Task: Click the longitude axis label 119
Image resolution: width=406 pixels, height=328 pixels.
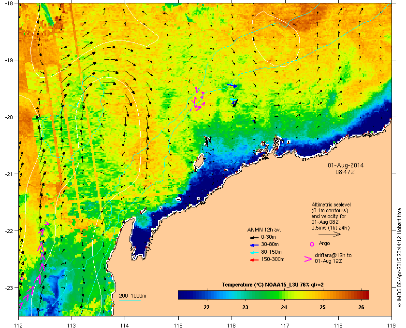Action: click(391, 325)
